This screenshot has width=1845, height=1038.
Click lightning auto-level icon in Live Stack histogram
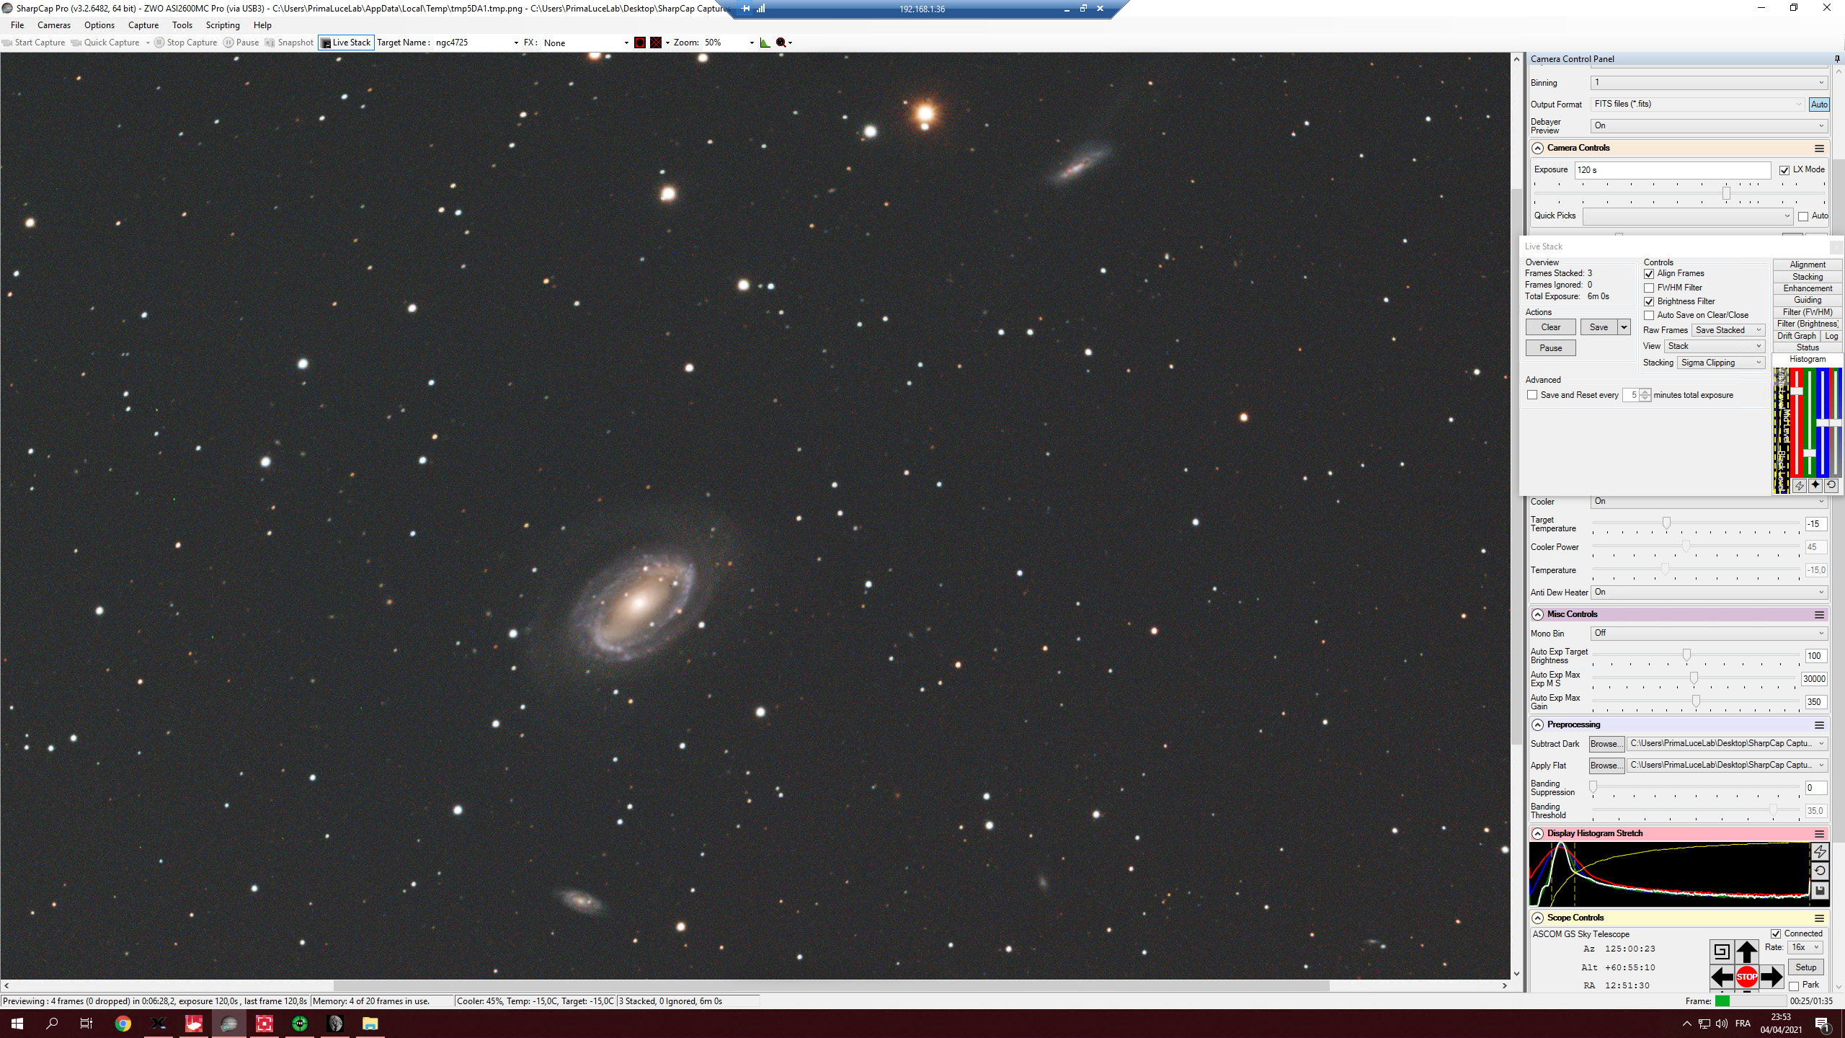(1800, 486)
